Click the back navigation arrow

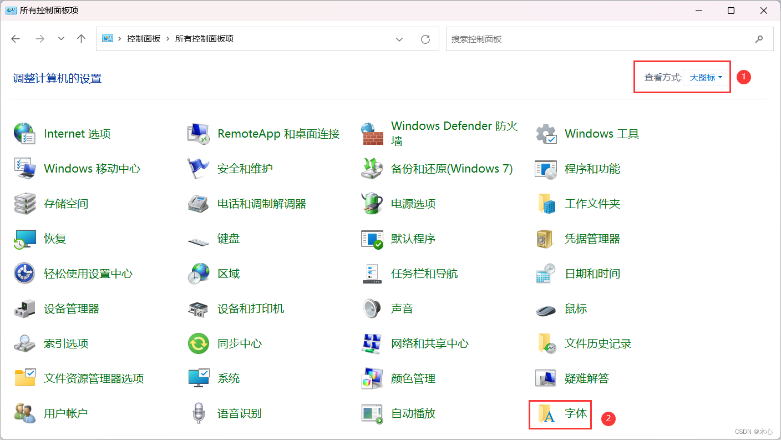click(x=15, y=39)
